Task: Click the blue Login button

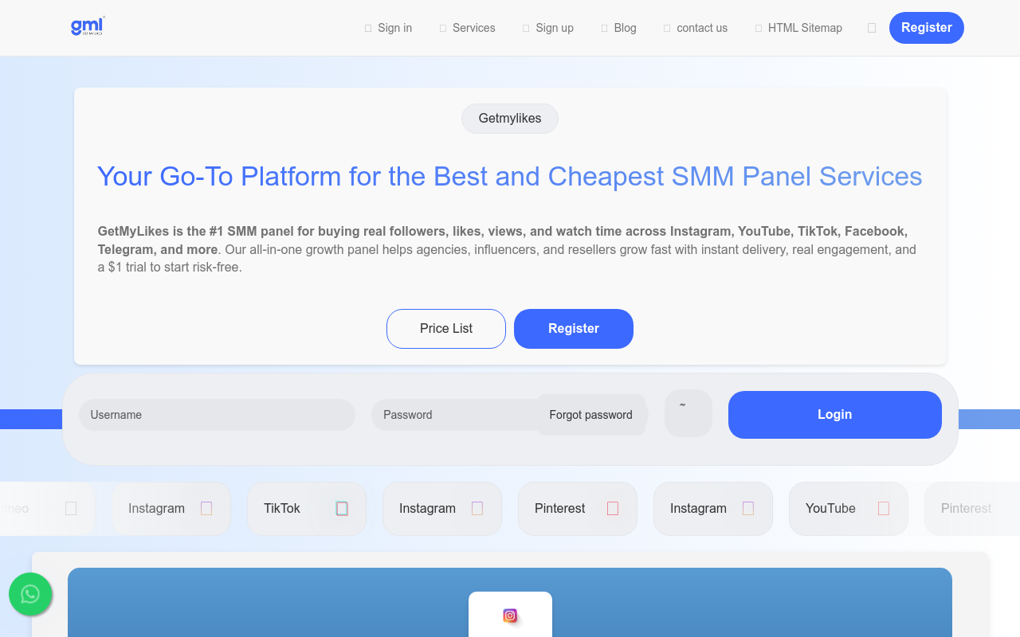Action: 835,415
